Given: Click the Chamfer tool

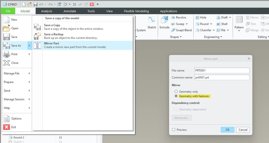Looking at the screenshot, I should click(x=204, y=30).
